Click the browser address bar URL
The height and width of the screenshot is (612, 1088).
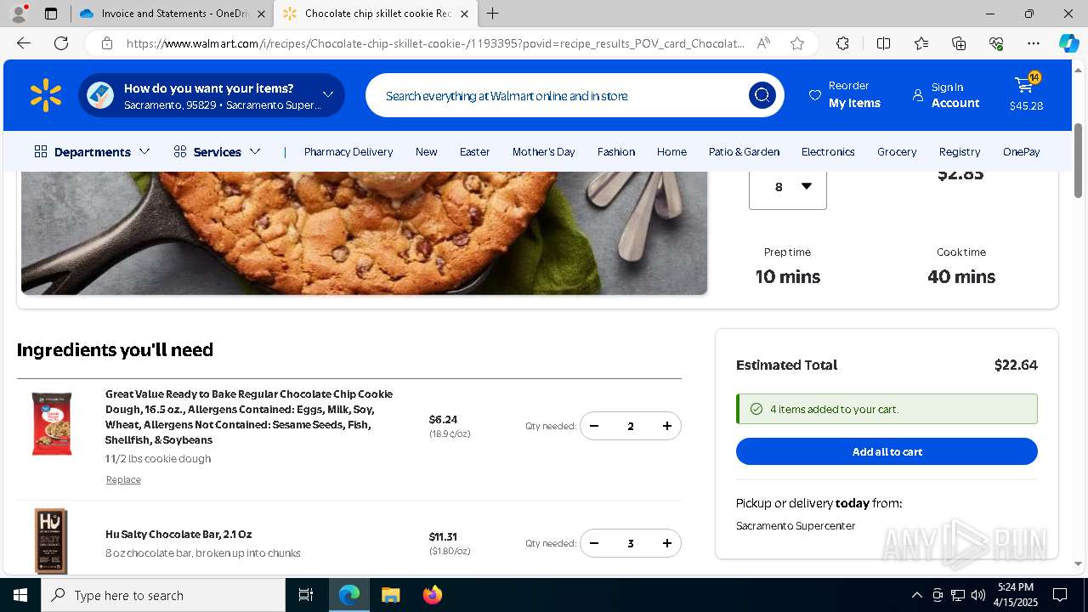coord(435,43)
